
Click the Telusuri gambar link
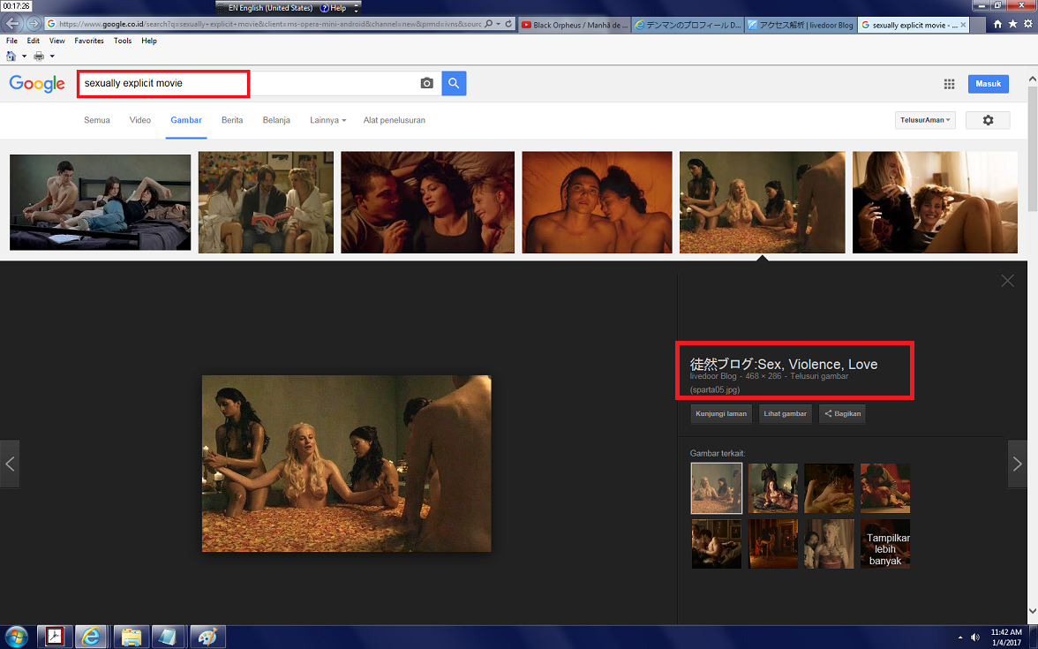[x=819, y=376]
